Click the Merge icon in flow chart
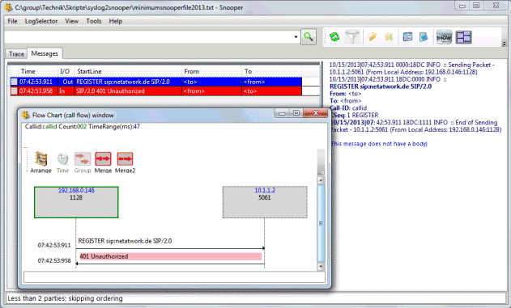The width and height of the screenshot is (511, 308). tap(103, 162)
